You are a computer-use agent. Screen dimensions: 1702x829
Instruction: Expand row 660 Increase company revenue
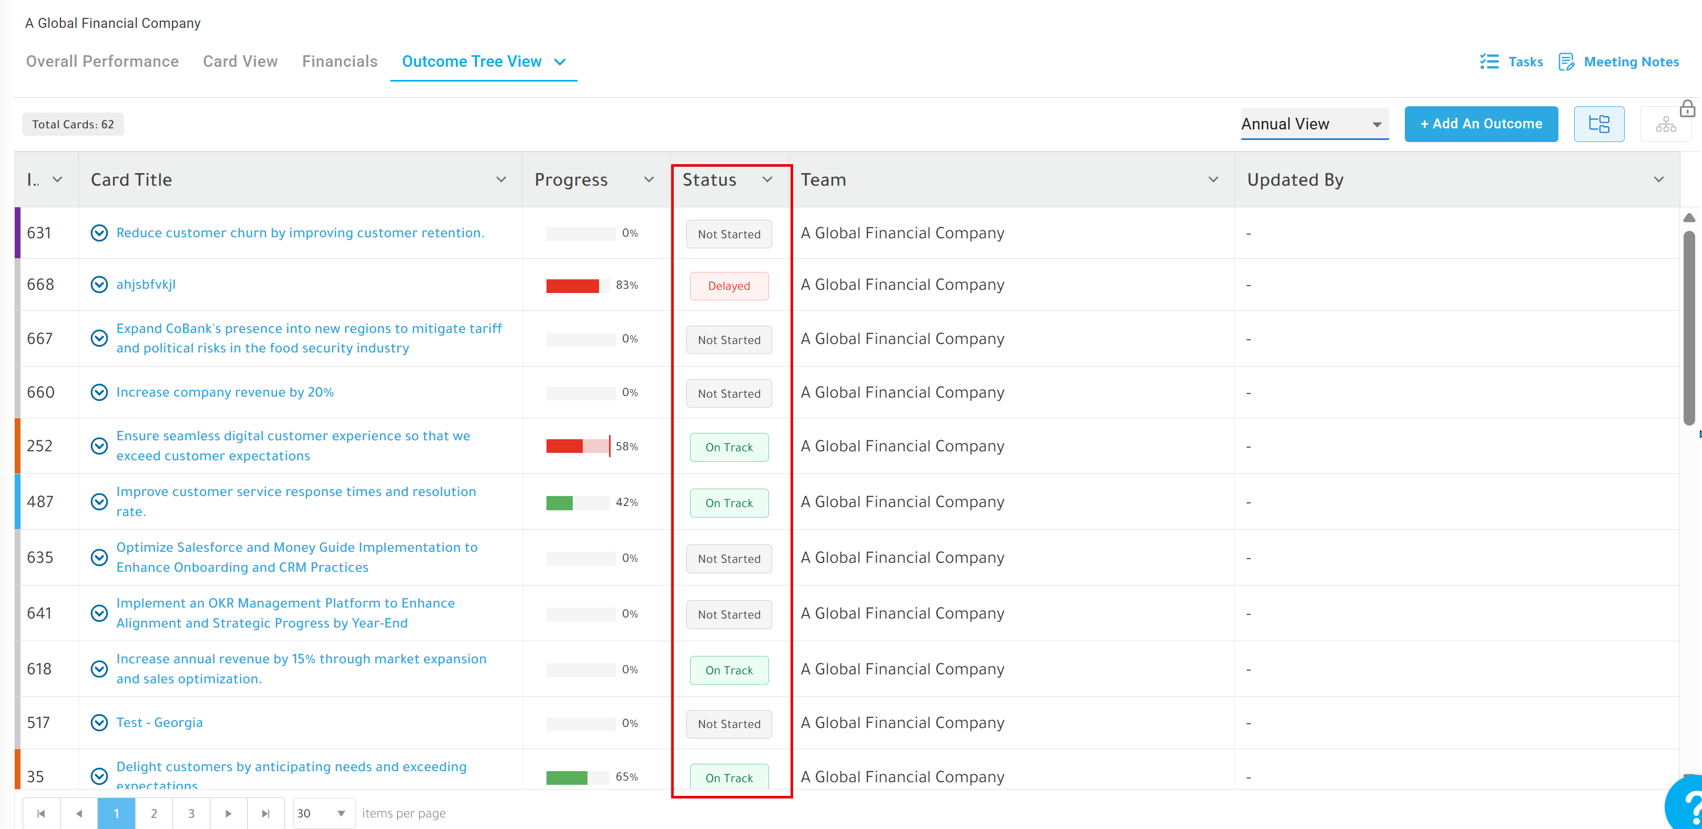[x=99, y=392]
